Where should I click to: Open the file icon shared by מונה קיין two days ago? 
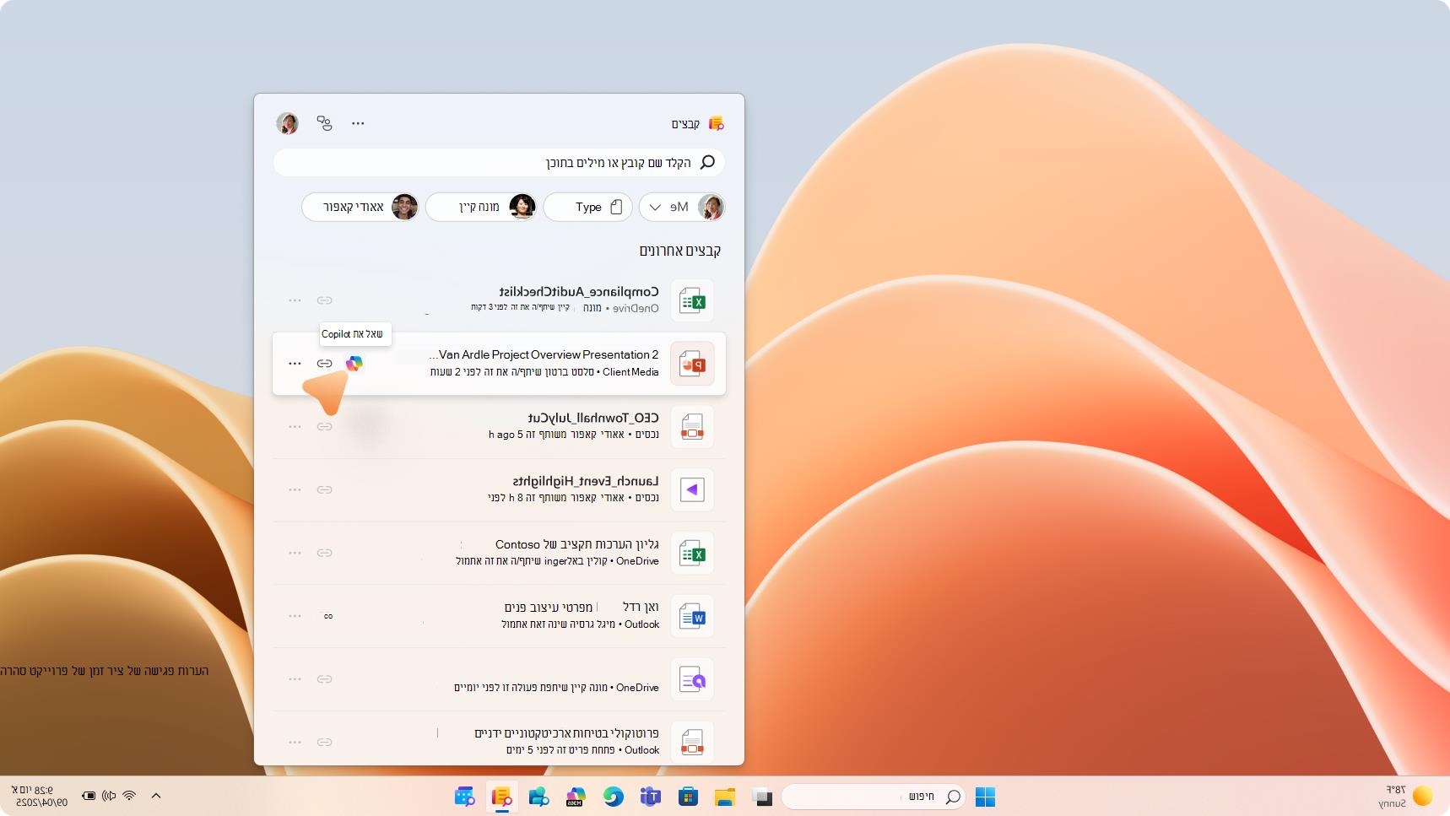692,679
